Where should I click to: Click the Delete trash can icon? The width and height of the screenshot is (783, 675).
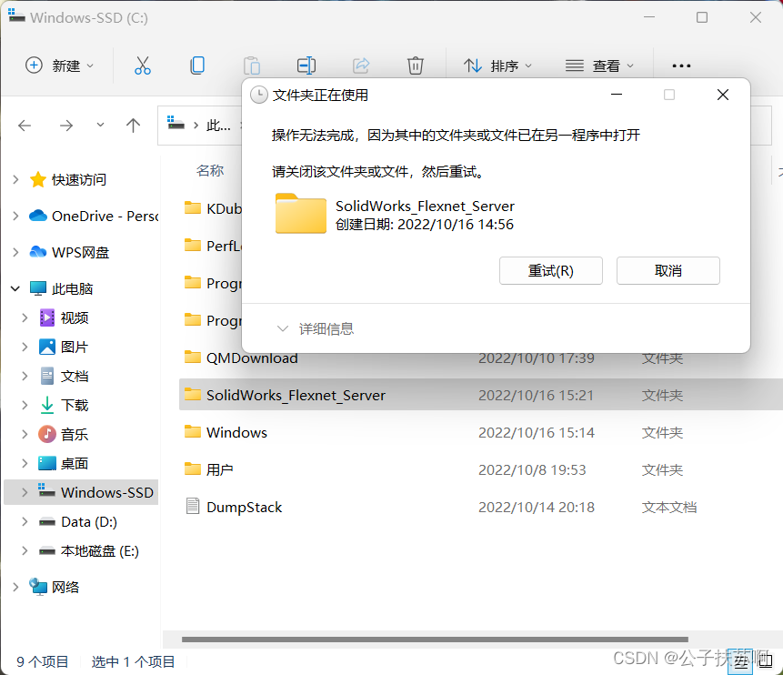point(416,65)
